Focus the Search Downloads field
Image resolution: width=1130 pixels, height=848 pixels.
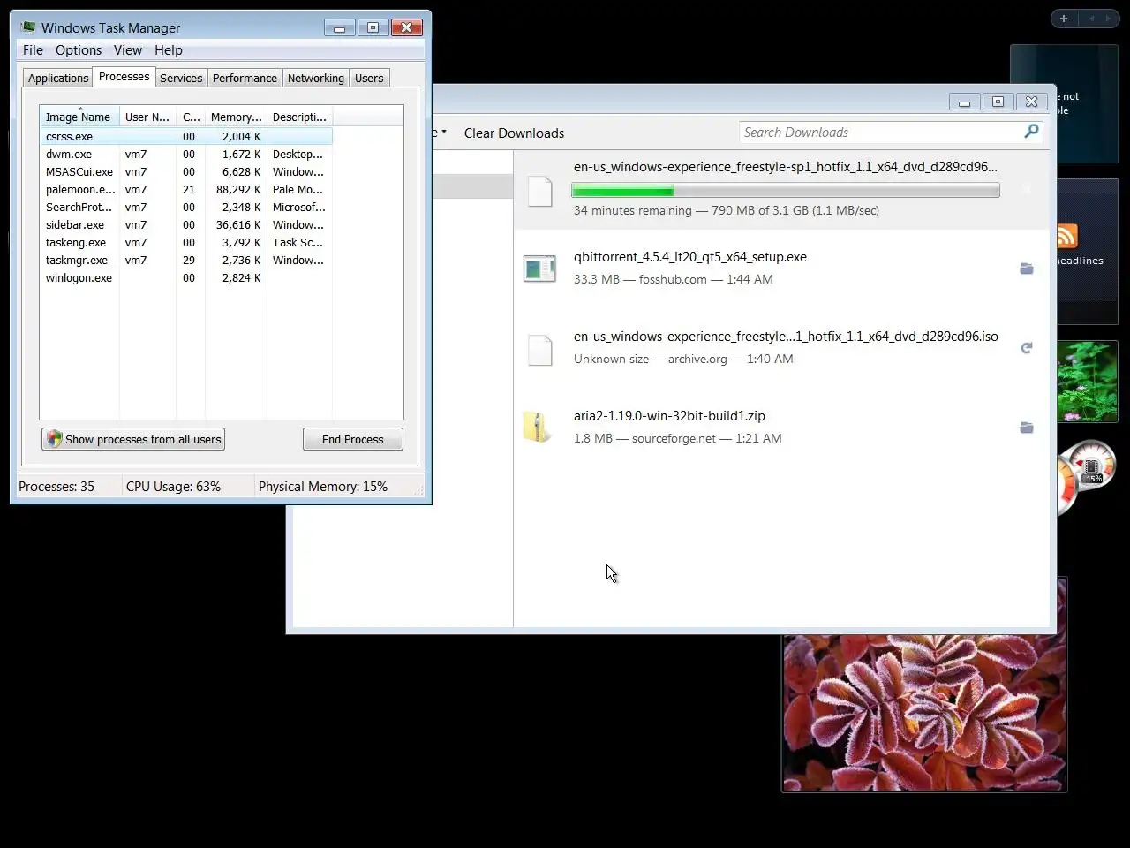click(880, 132)
